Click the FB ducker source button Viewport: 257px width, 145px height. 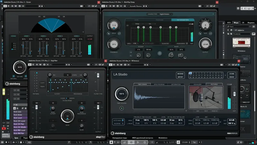point(131,52)
